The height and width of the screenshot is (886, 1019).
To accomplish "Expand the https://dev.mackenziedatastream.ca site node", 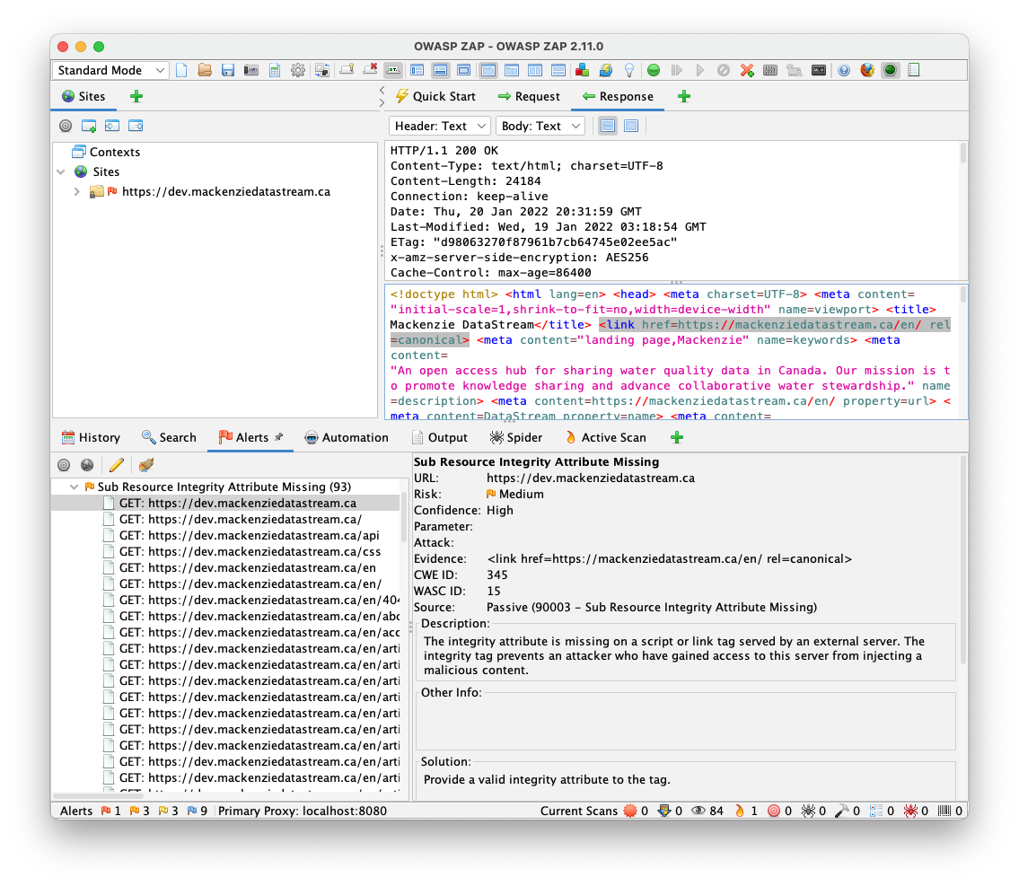I will pyautogui.click(x=76, y=191).
